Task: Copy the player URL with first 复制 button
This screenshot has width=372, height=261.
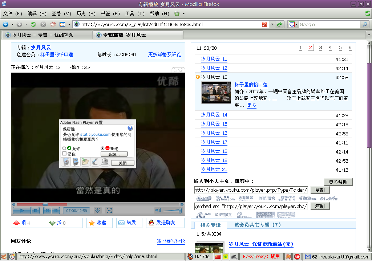Action: tap(320, 190)
